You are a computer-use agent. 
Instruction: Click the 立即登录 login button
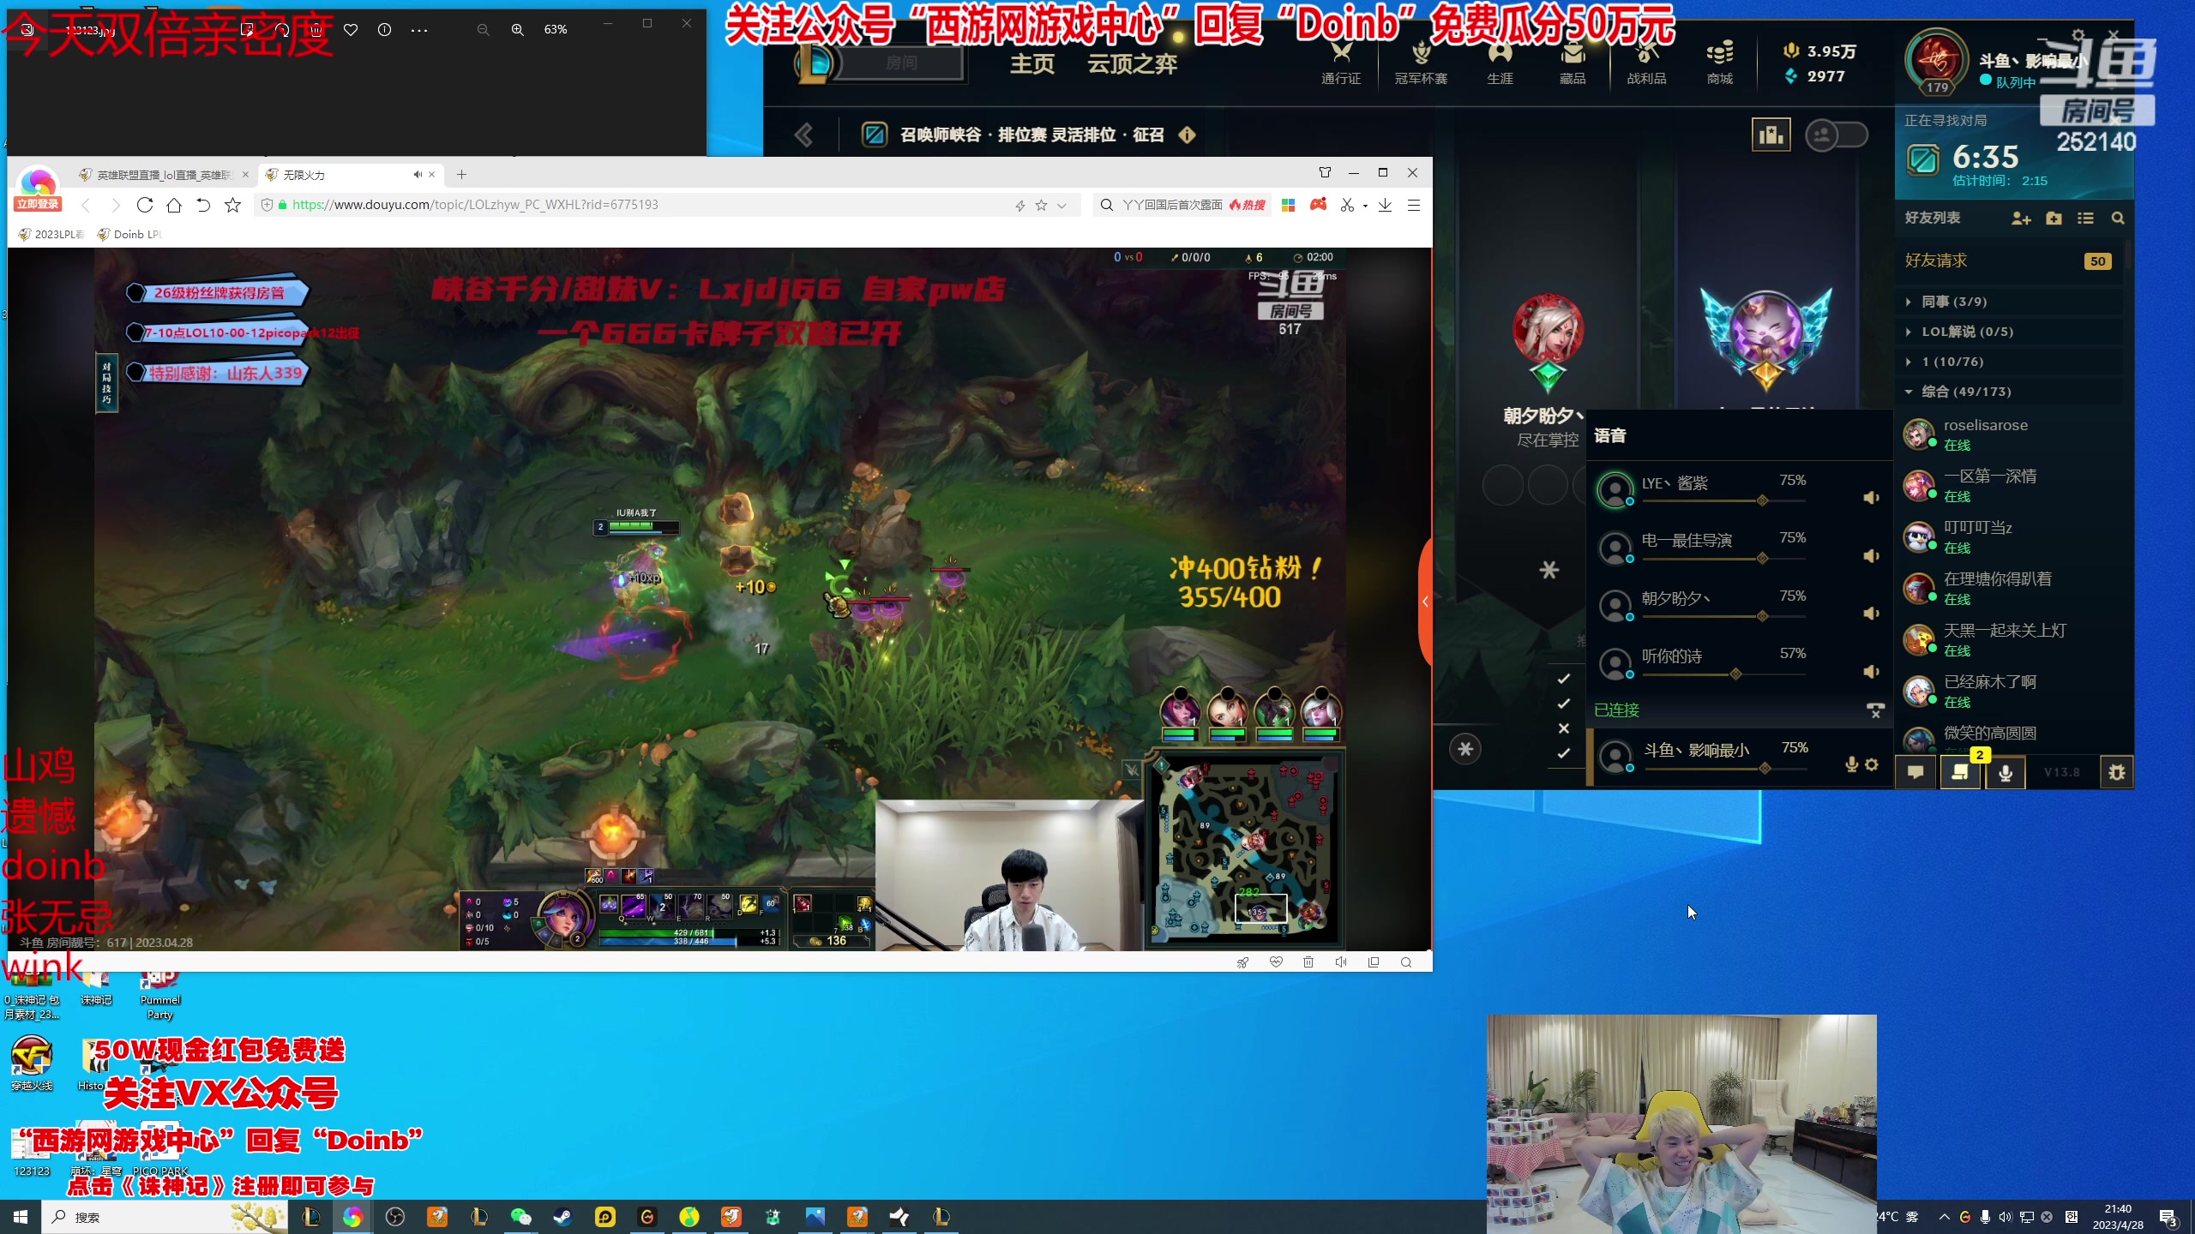point(38,204)
